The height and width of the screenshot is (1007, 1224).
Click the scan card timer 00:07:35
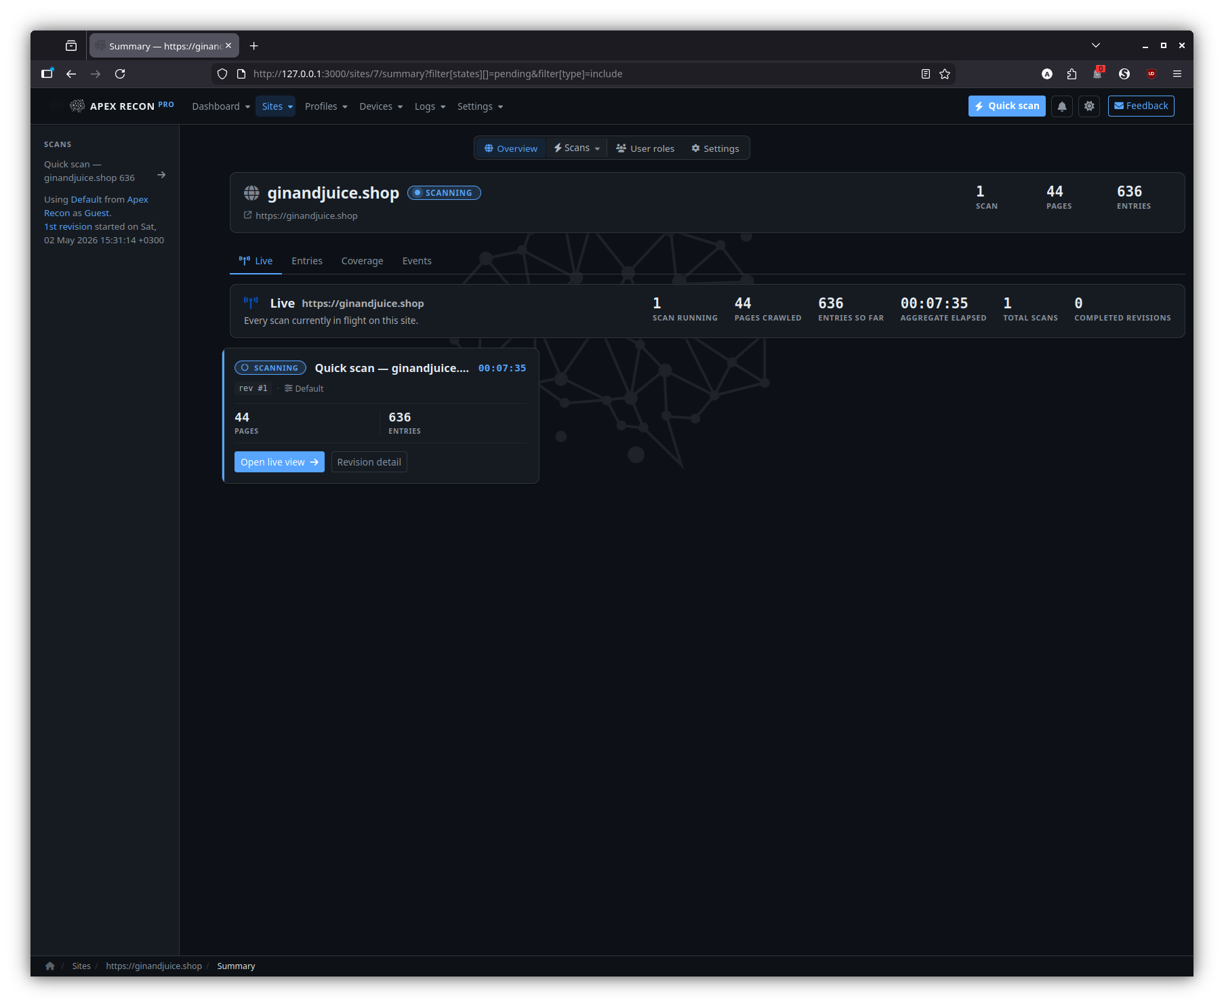pyautogui.click(x=502, y=368)
